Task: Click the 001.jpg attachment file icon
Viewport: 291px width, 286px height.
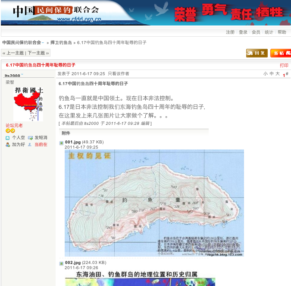Action: coord(61,143)
